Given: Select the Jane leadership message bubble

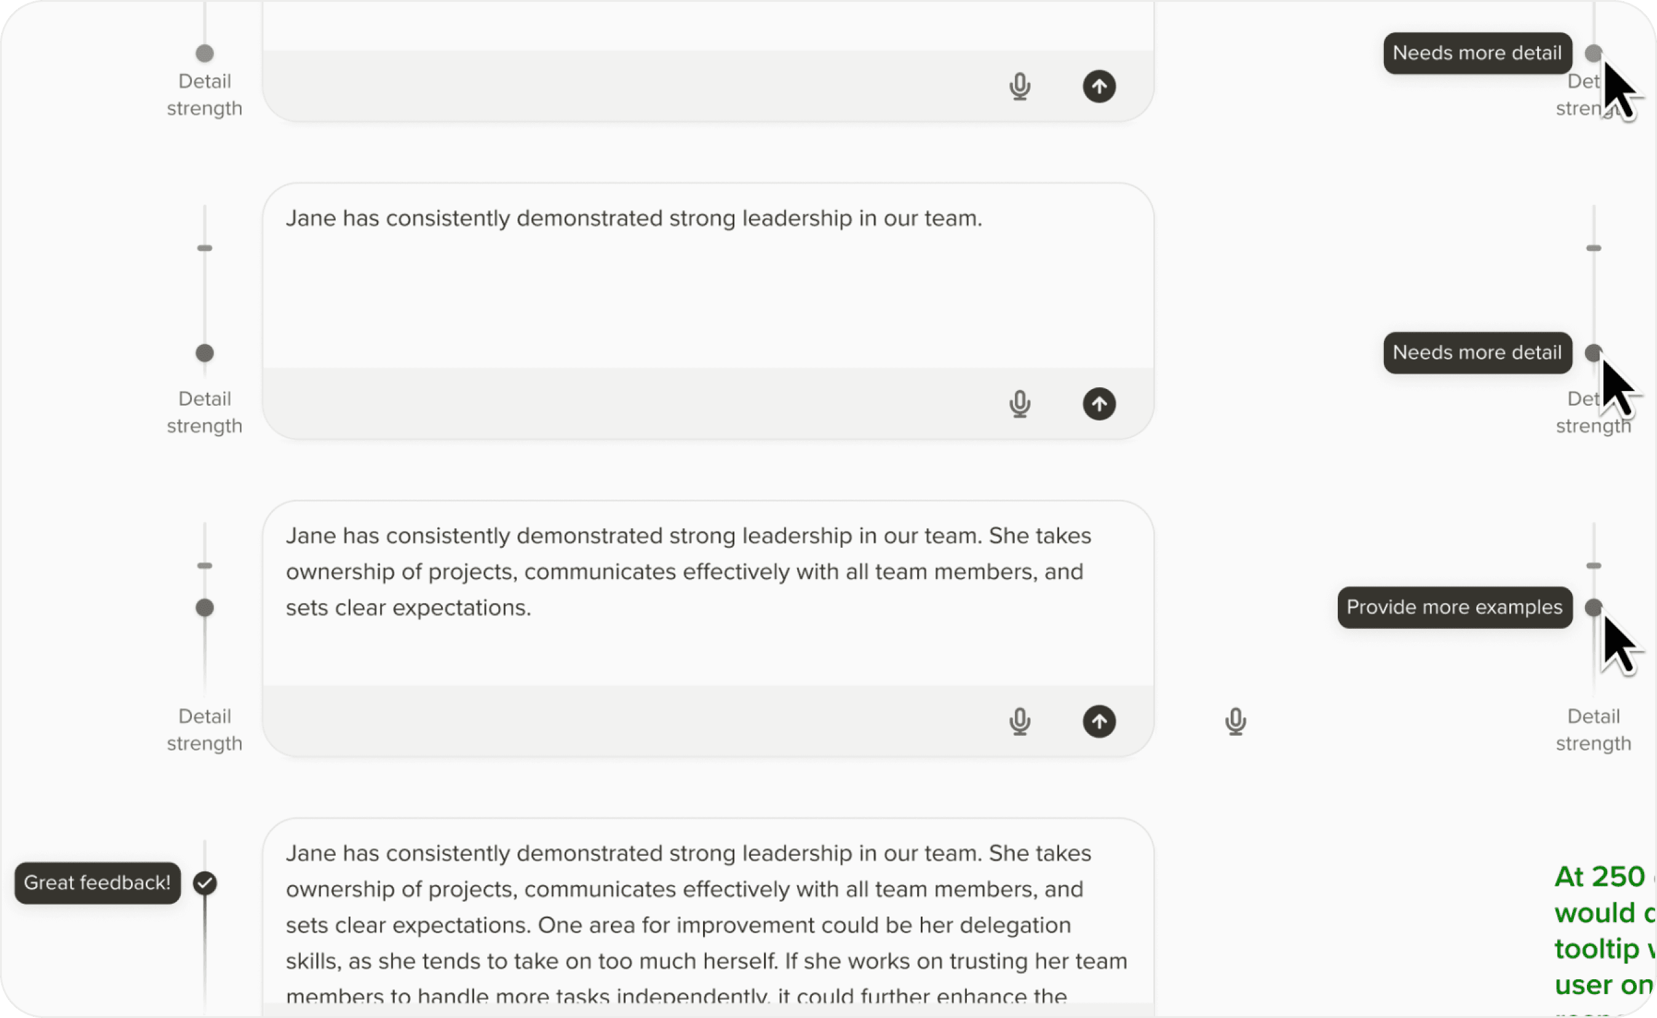Looking at the screenshot, I should [635, 218].
